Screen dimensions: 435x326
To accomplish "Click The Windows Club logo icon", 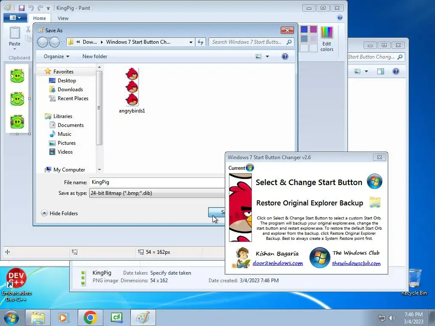I will 319,258.
